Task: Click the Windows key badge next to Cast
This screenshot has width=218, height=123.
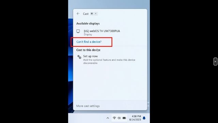Action: (x=92, y=14)
